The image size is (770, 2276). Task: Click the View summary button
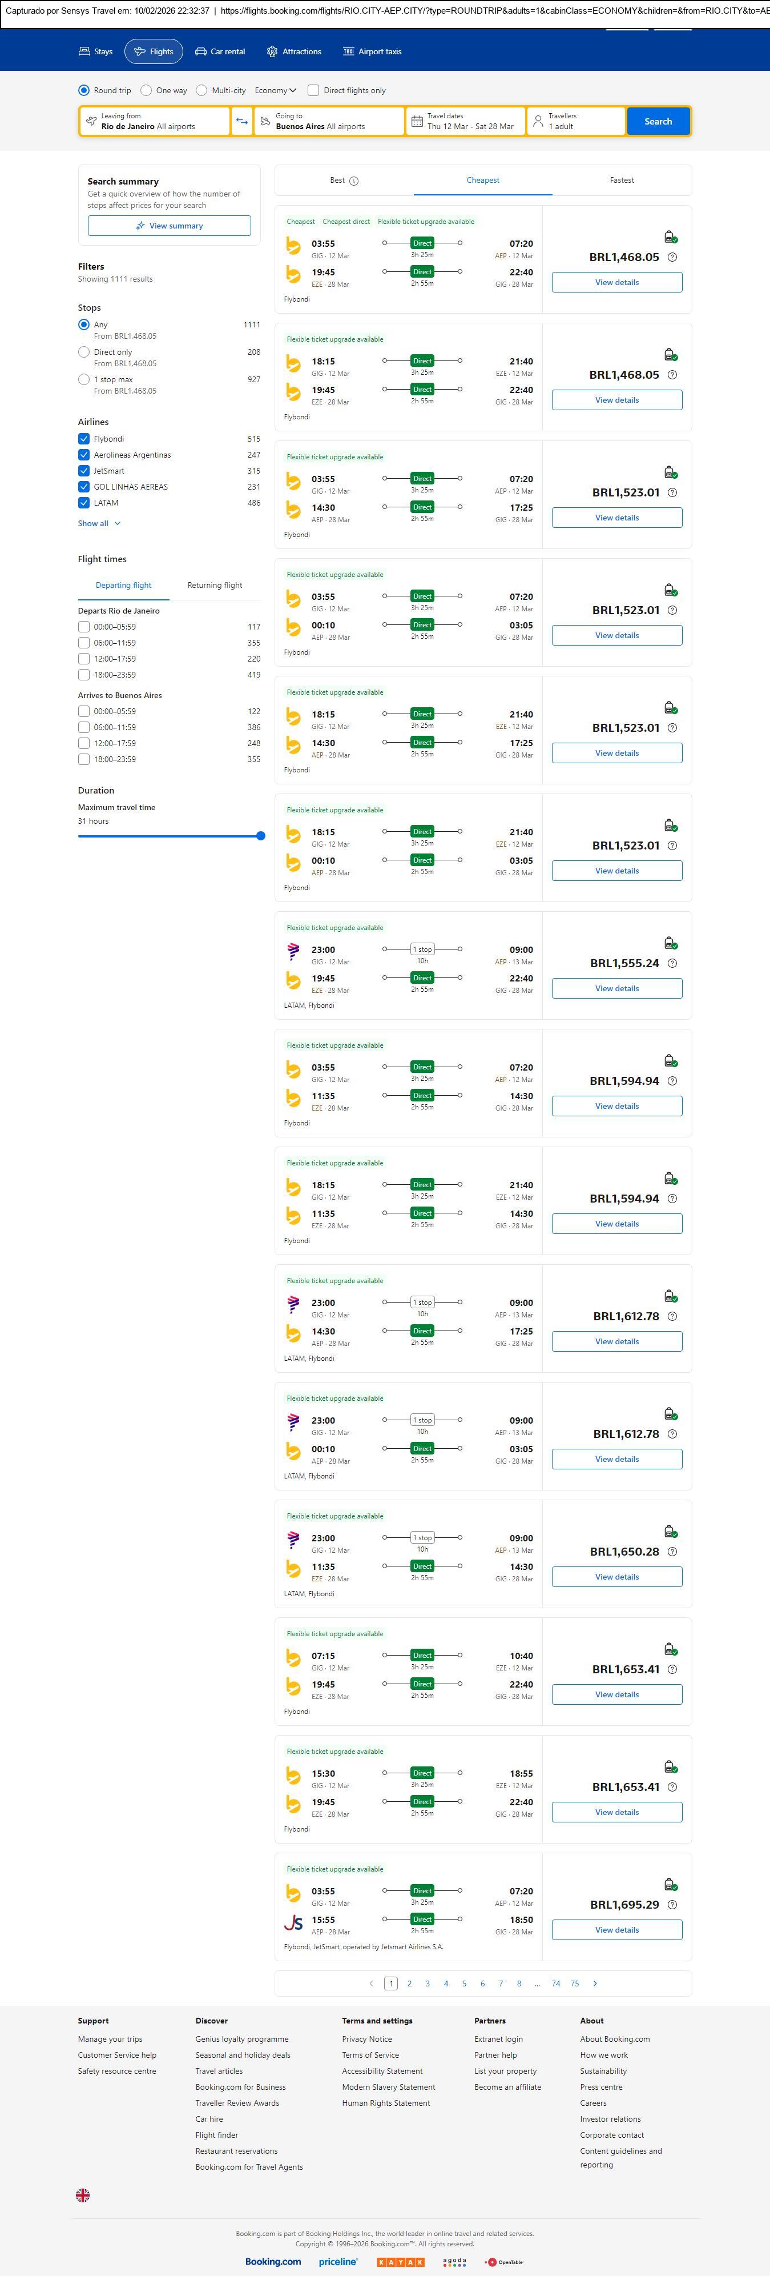coord(168,226)
